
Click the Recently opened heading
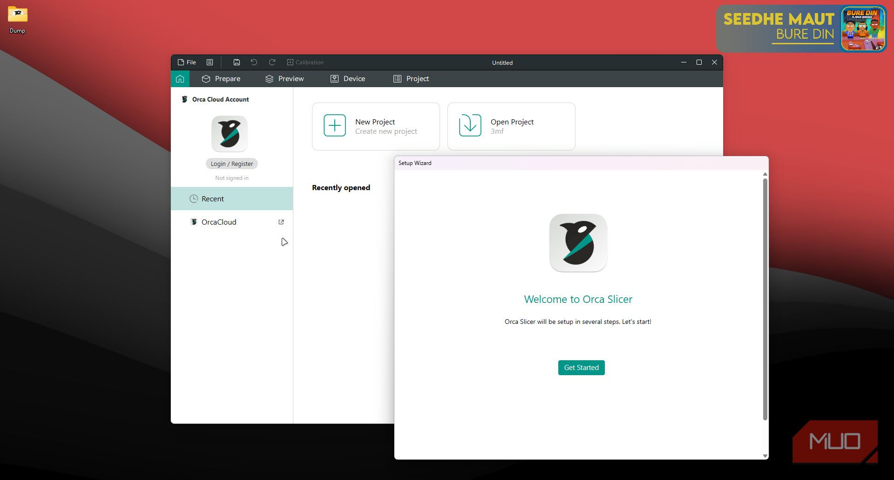(x=341, y=187)
